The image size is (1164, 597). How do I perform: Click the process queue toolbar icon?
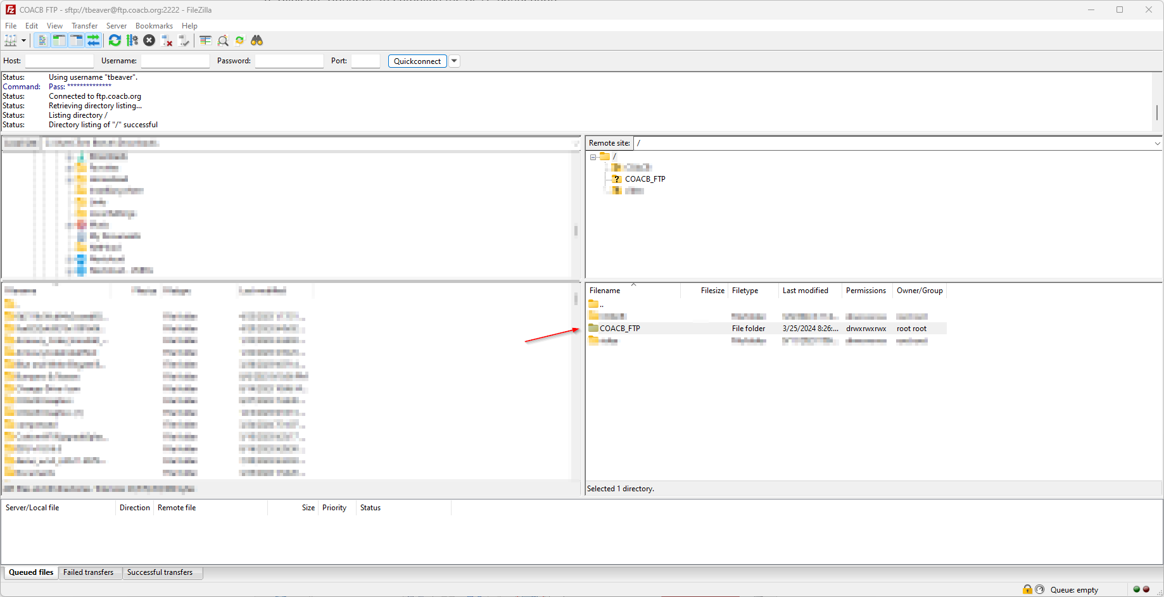tap(132, 41)
